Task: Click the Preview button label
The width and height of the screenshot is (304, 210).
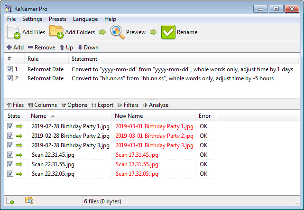Action: [136, 32]
